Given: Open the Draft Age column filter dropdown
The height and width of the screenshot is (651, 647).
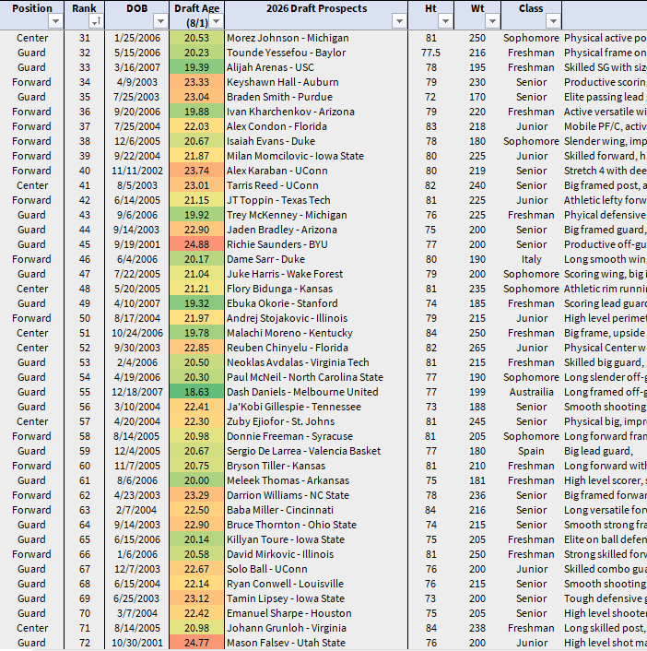Looking at the screenshot, I should click(216, 21).
